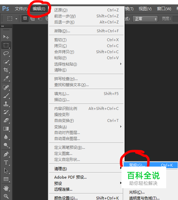
Task: Select the Pen tool
Action: point(6,154)
